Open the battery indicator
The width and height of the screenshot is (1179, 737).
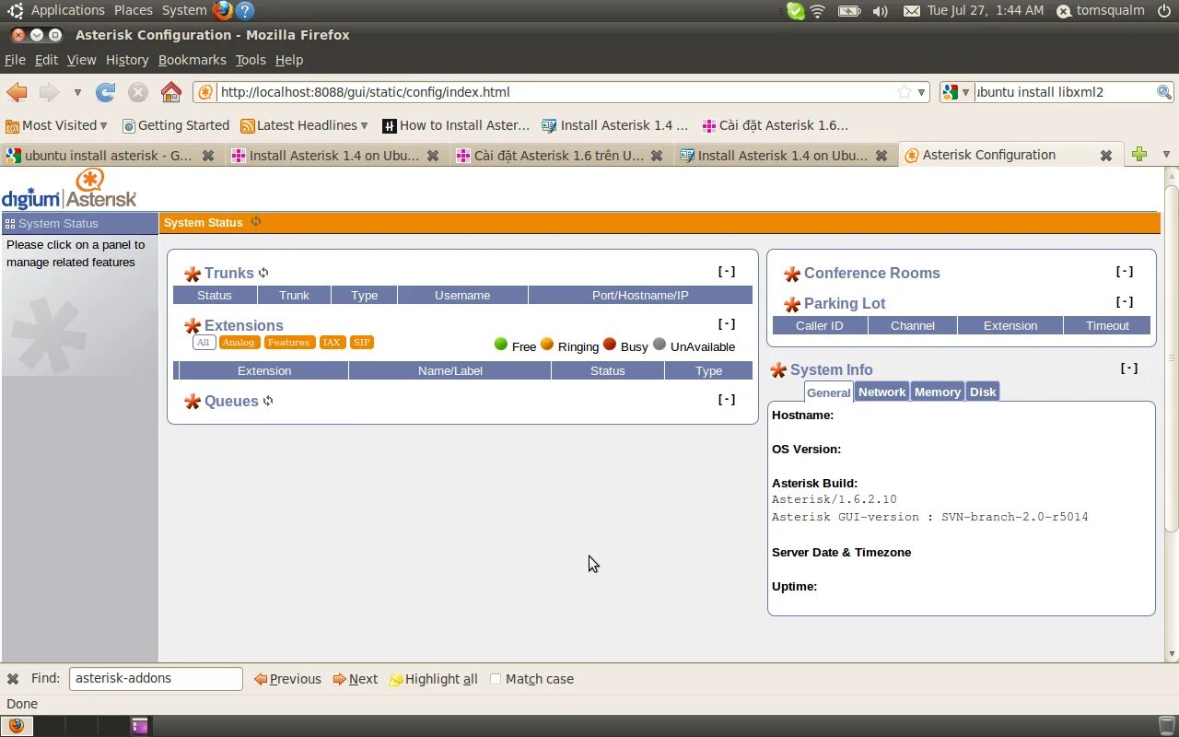click(x=848, y=11)
